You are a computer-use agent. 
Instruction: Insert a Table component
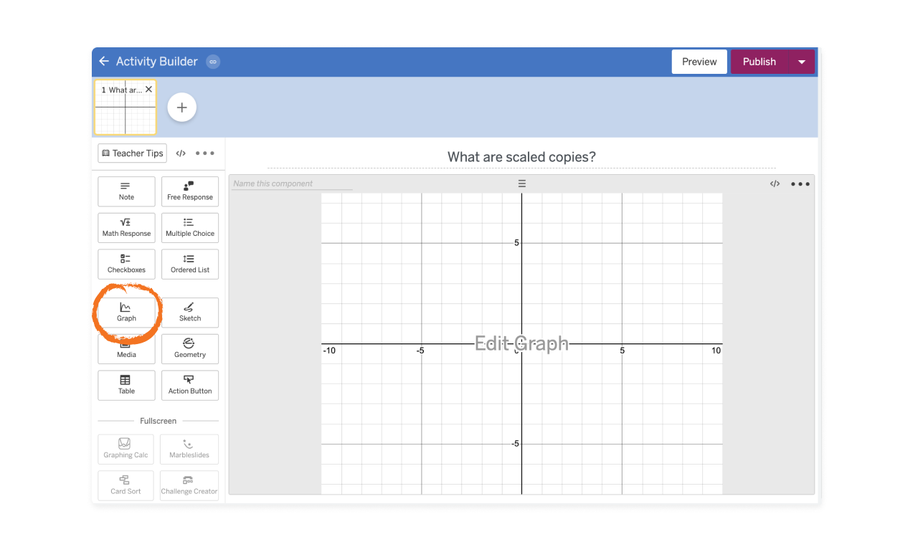click(x=126, y=385)
